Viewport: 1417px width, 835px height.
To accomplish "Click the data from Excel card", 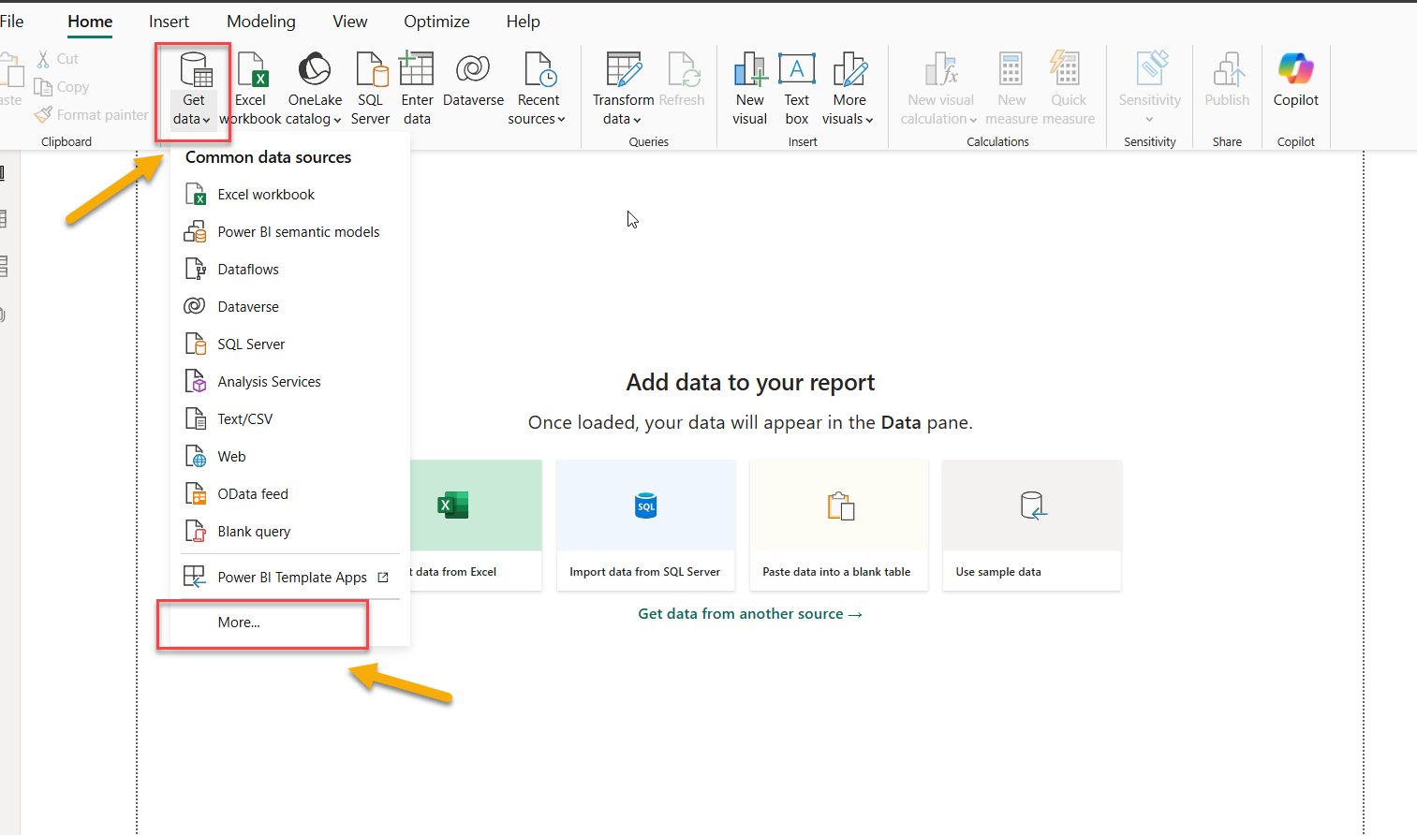I will [x=476, y=525].
